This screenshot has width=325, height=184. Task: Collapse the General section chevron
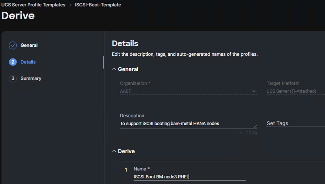pos(114,69)
